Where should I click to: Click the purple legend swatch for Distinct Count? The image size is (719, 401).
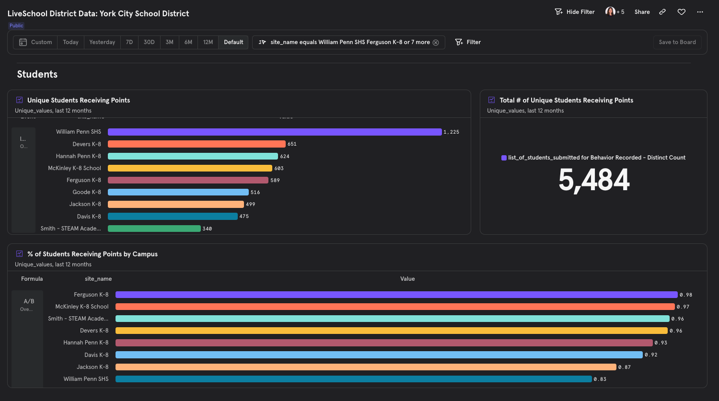(504, 158)
